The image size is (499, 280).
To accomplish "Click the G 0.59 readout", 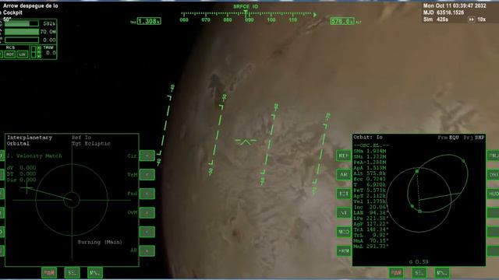I will (x=419, y=262).
